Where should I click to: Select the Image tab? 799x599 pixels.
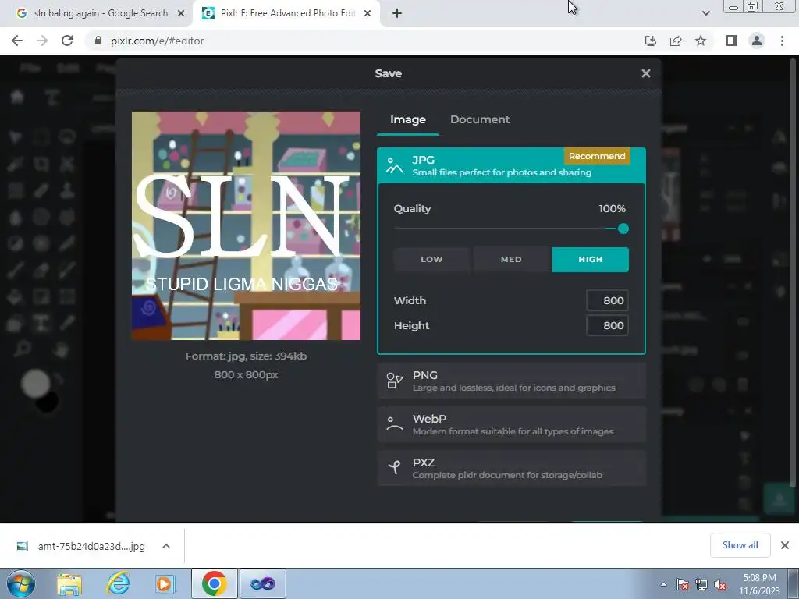407,119
